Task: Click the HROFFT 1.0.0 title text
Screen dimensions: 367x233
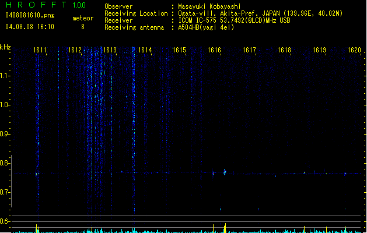Action: [x=46, y=5]
